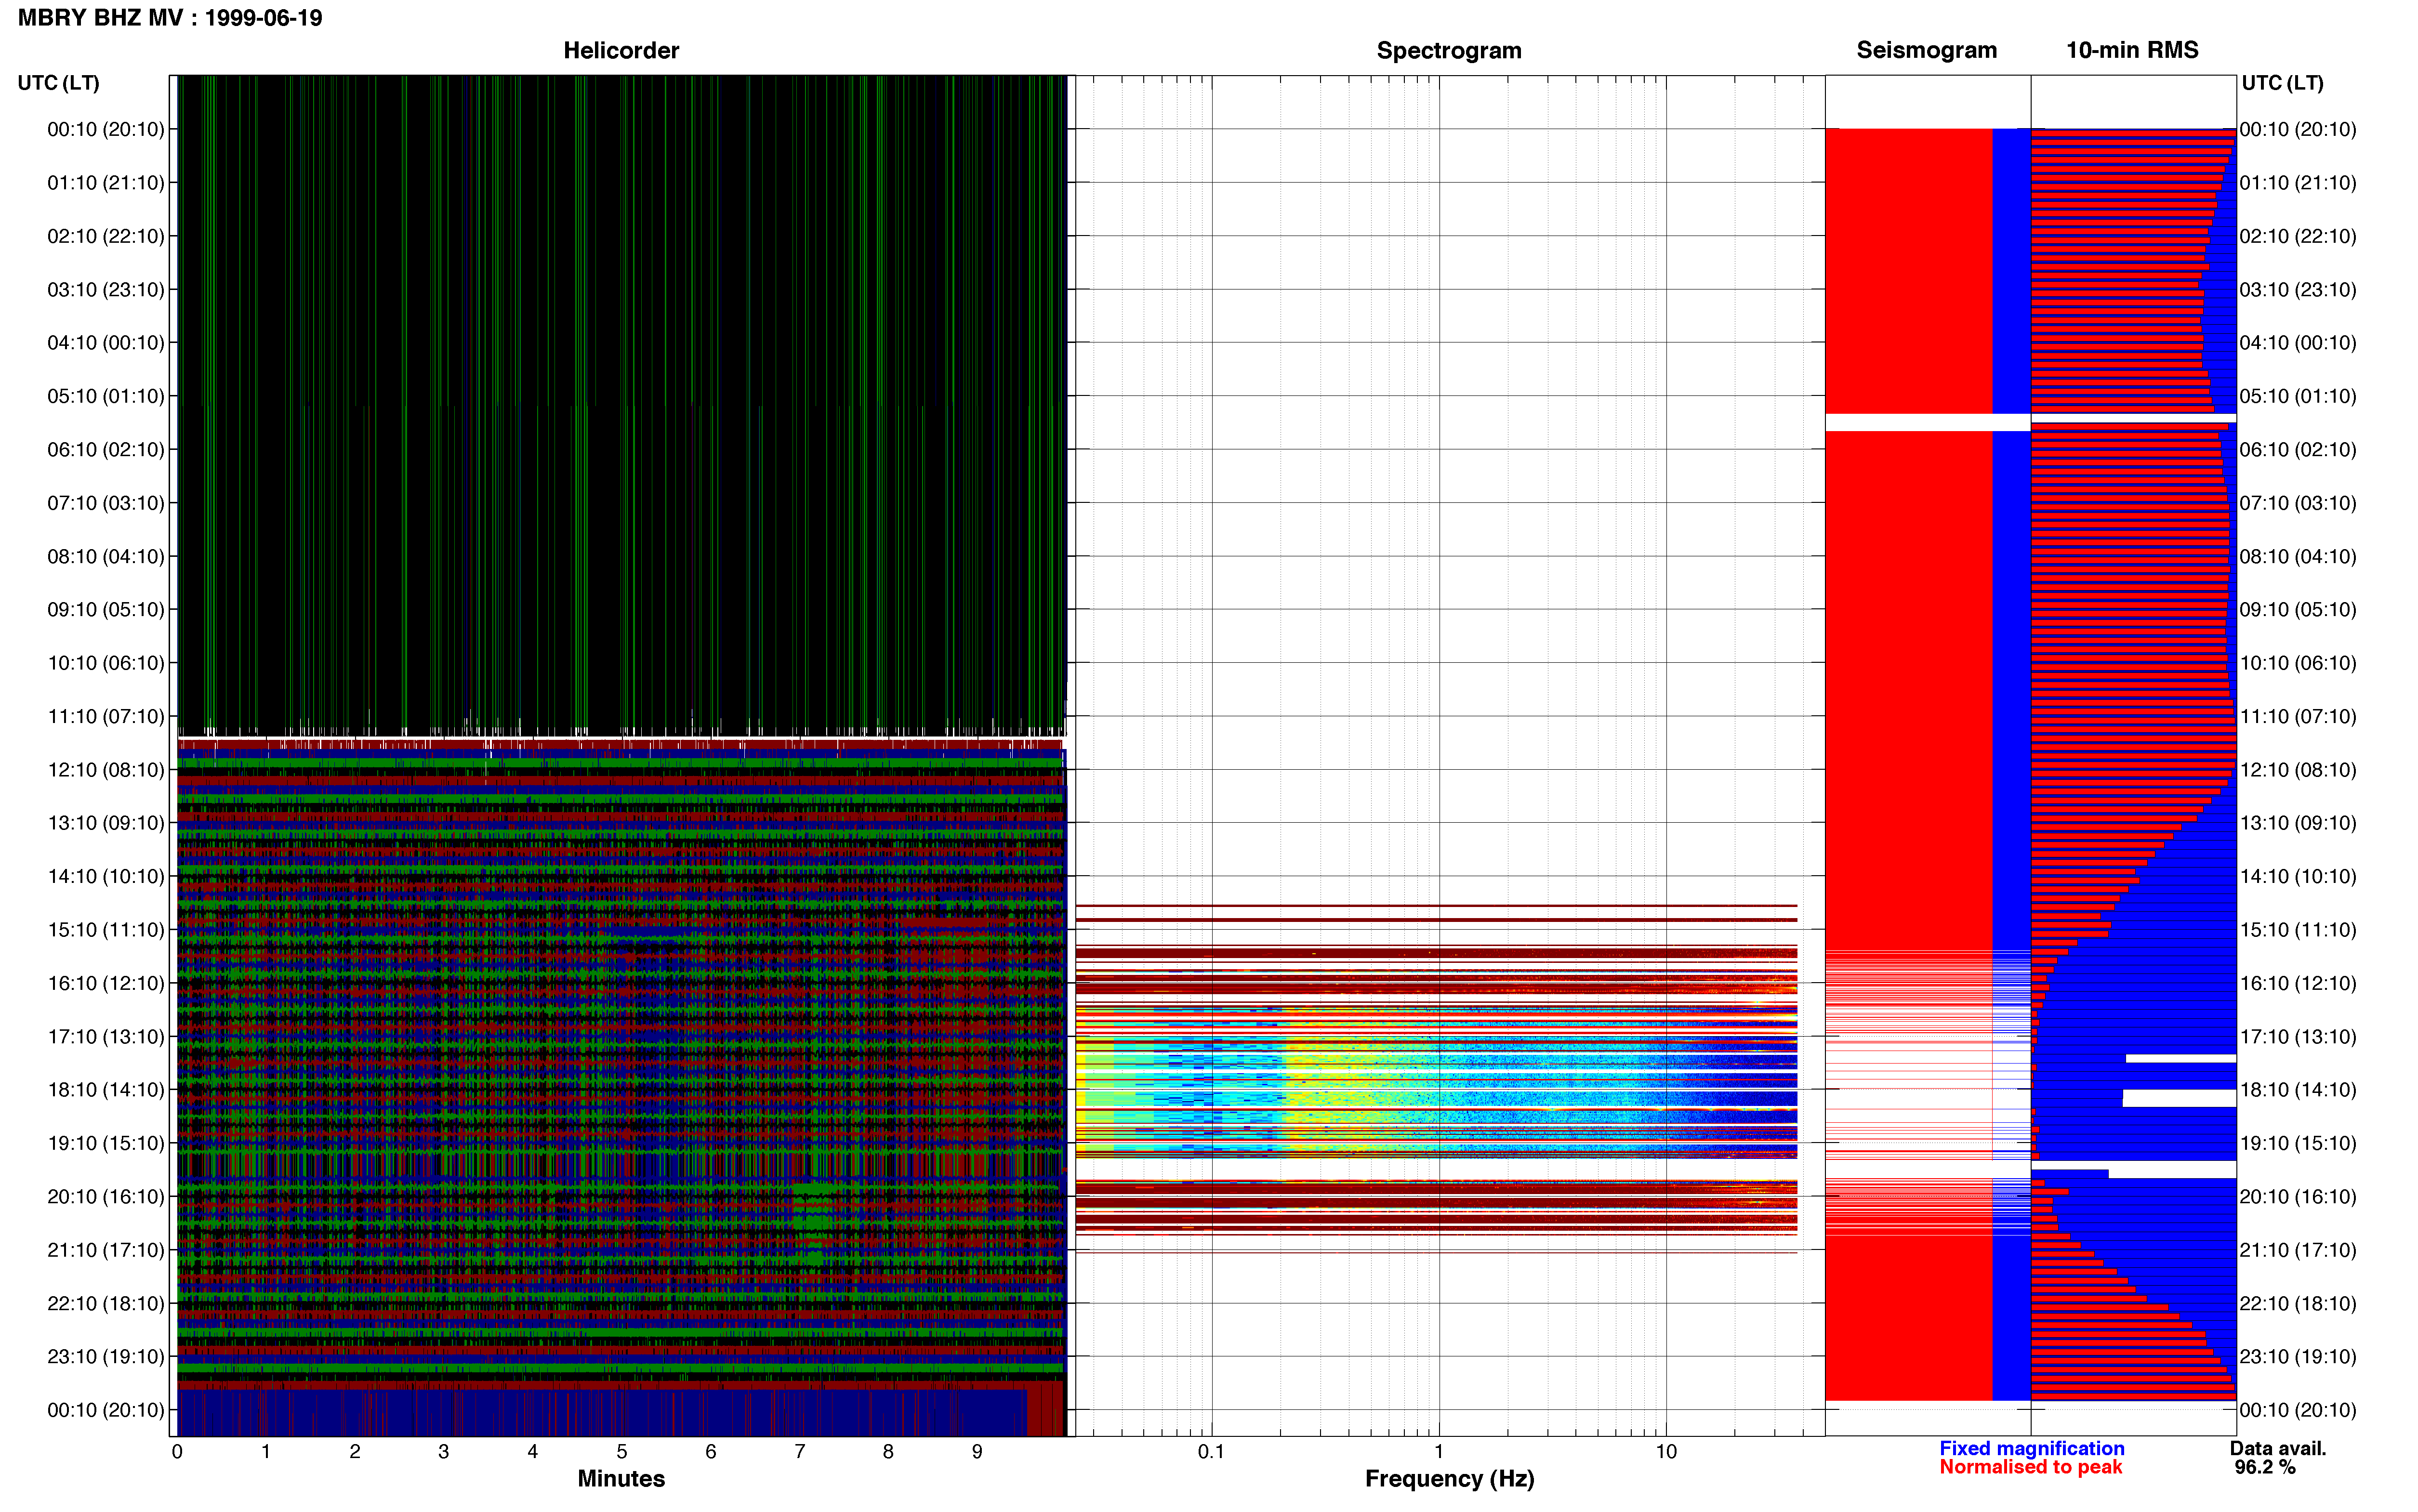This screenshot has height=1512, width=2418.
Task: Click the left '18:10 (14:10)' time label
Action: (106, 1090)
